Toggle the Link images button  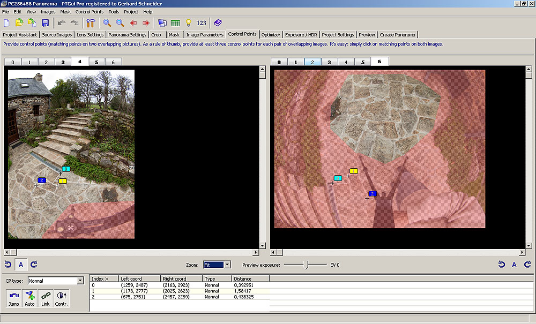46,298
